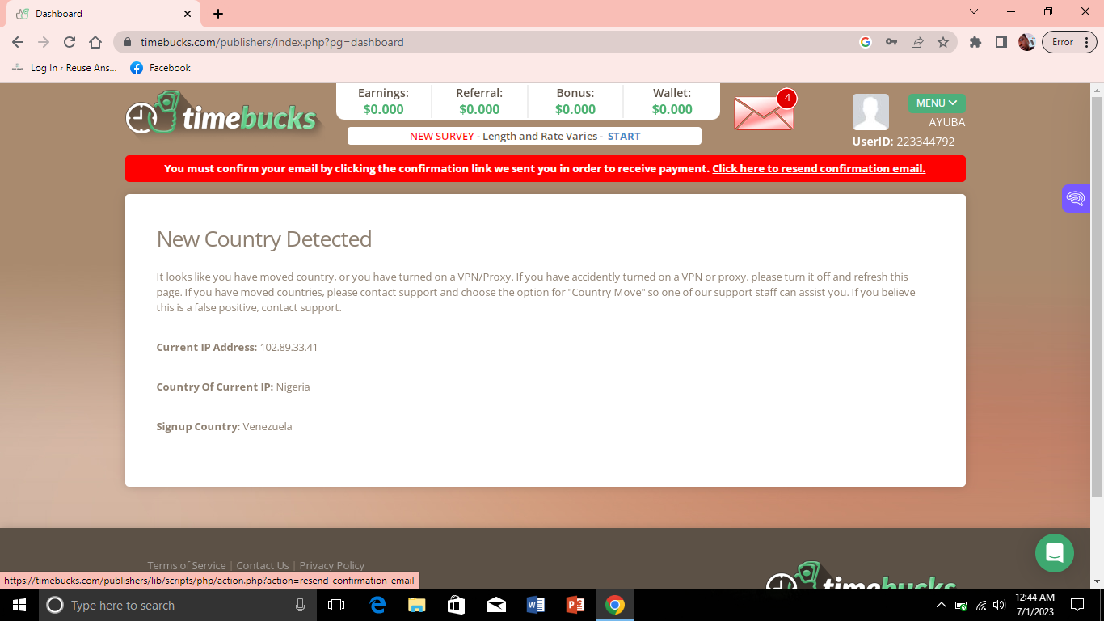Click microphone icon in search box
The image size is (1104, 621).
(x=300, y=605)
